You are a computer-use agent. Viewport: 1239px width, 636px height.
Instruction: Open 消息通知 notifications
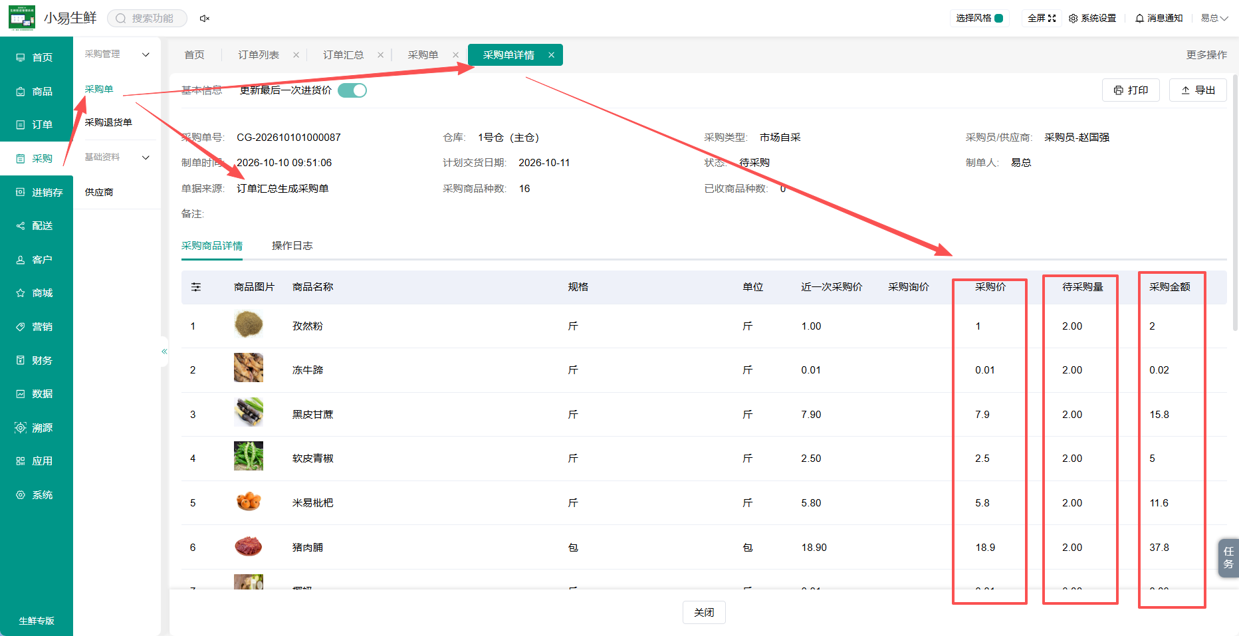click(x=1159, y=18)
